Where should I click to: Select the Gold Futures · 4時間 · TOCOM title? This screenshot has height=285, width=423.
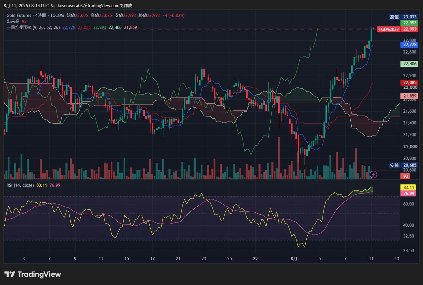[x=35, y=16]
